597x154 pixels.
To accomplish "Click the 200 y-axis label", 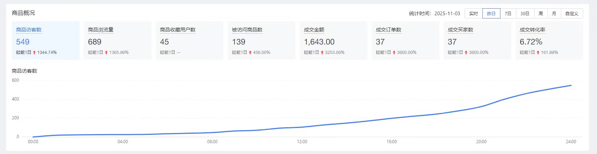I will [x=16, y=118].
